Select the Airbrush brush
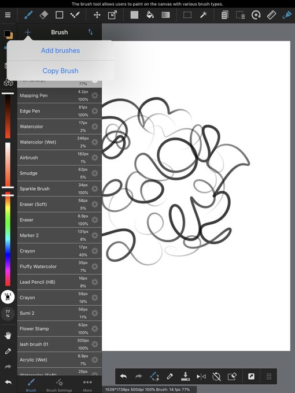 (60, 158)
